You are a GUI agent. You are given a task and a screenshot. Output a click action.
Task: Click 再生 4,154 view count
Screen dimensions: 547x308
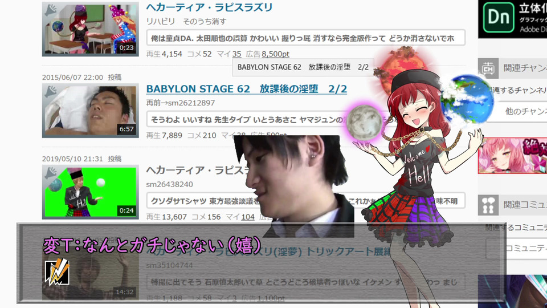click(x=164, y=54)
